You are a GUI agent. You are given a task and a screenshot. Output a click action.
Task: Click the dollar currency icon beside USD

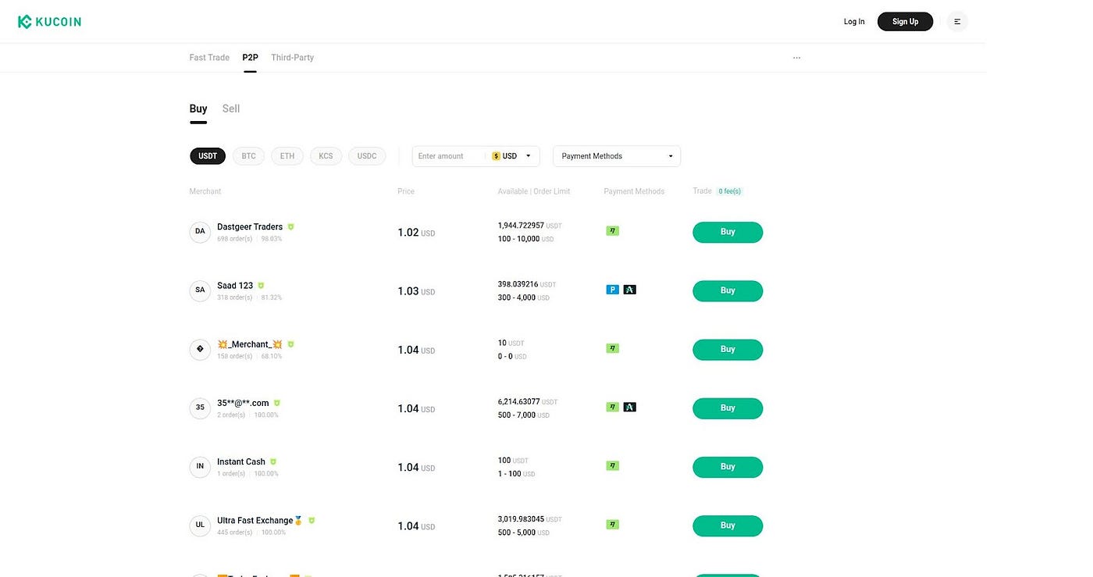tap(497, 155)
